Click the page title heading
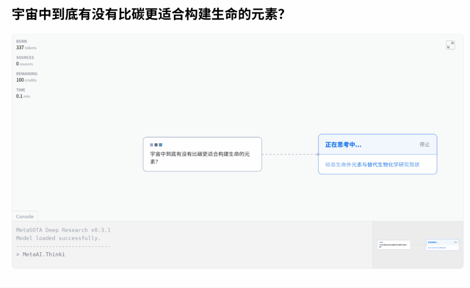Viewport: 470px width, 288px height. (148, 15)
